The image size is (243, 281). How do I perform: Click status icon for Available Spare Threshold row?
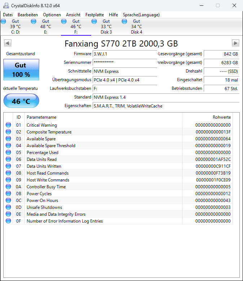tap(8, 145)
